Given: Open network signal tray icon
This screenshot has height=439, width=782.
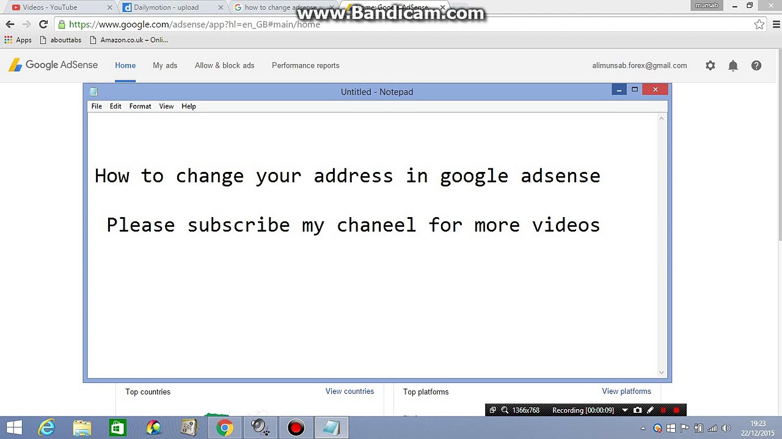Looking at the screenshot, I should 712,428.
